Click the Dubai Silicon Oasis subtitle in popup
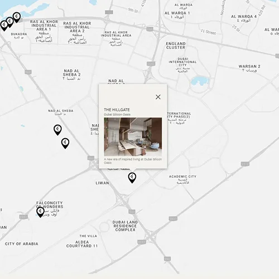The image size is (279, 279). [117, 115]
